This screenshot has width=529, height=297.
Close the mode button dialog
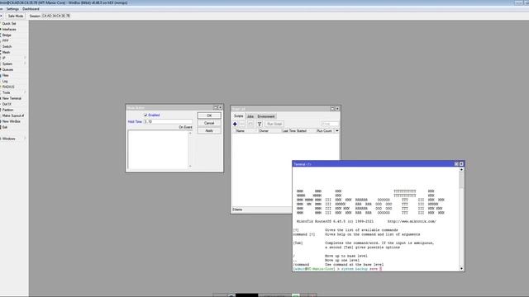point(221,107)
